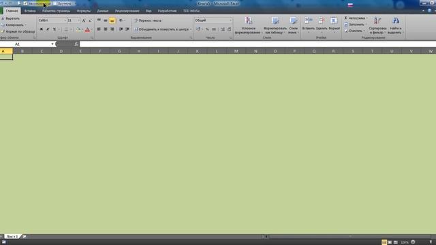Activate Format Painter (Формат по образцу)
436x245 pixels.
(x=18, y=31)
